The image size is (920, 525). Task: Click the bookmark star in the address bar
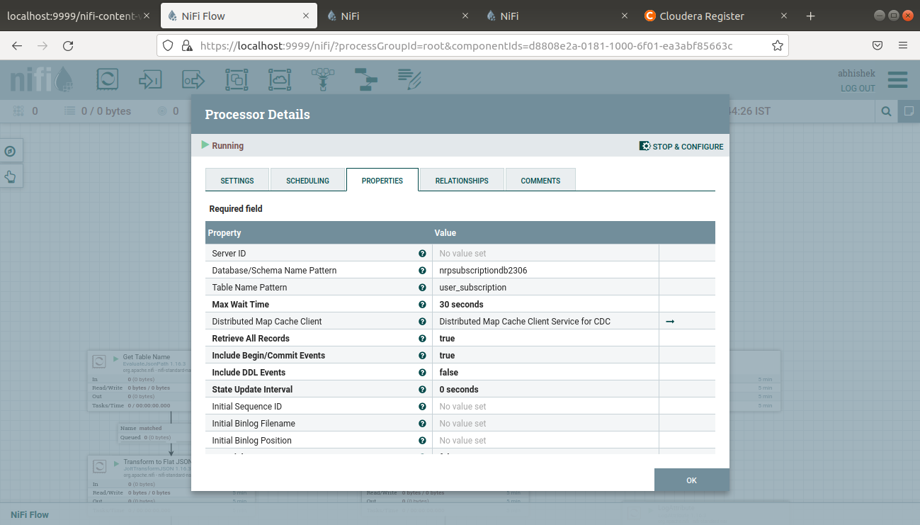click(778, 45)
